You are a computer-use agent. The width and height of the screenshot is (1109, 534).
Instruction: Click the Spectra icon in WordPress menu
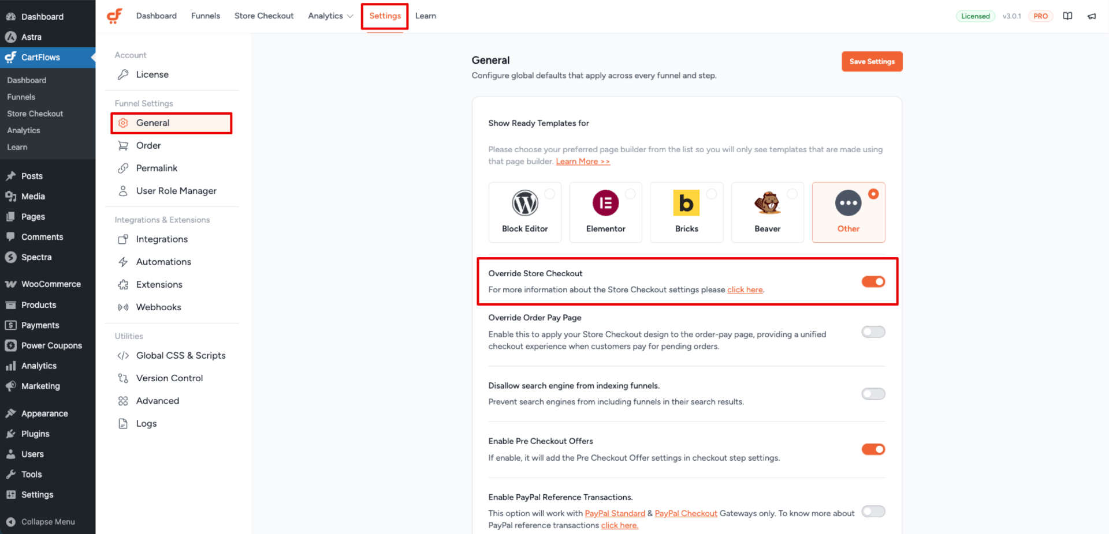click(10, 257)
